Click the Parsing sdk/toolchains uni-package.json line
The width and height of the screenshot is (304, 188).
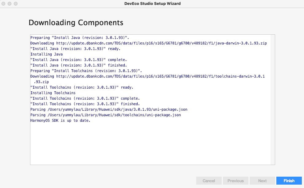click(x=106, y=115)
